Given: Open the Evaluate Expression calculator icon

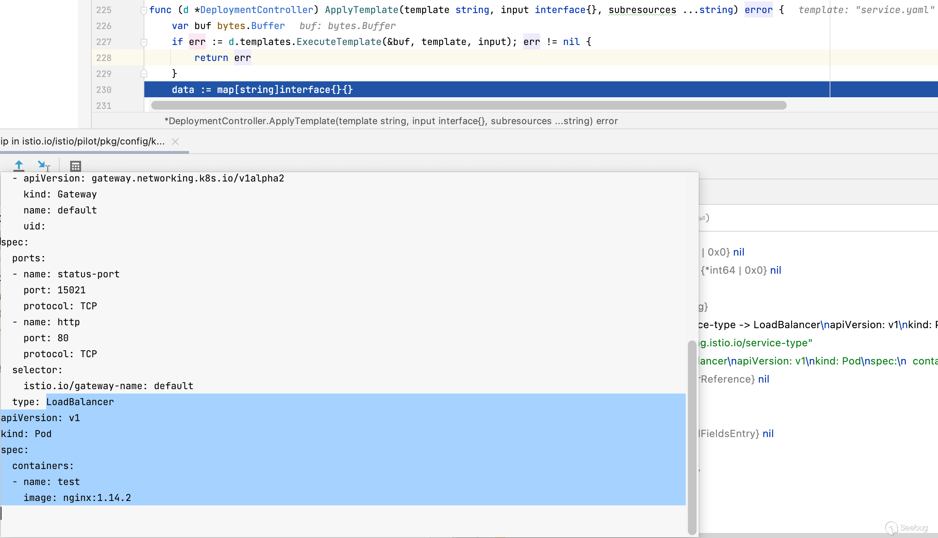Looking at the screenshot, I should [76, 166].
